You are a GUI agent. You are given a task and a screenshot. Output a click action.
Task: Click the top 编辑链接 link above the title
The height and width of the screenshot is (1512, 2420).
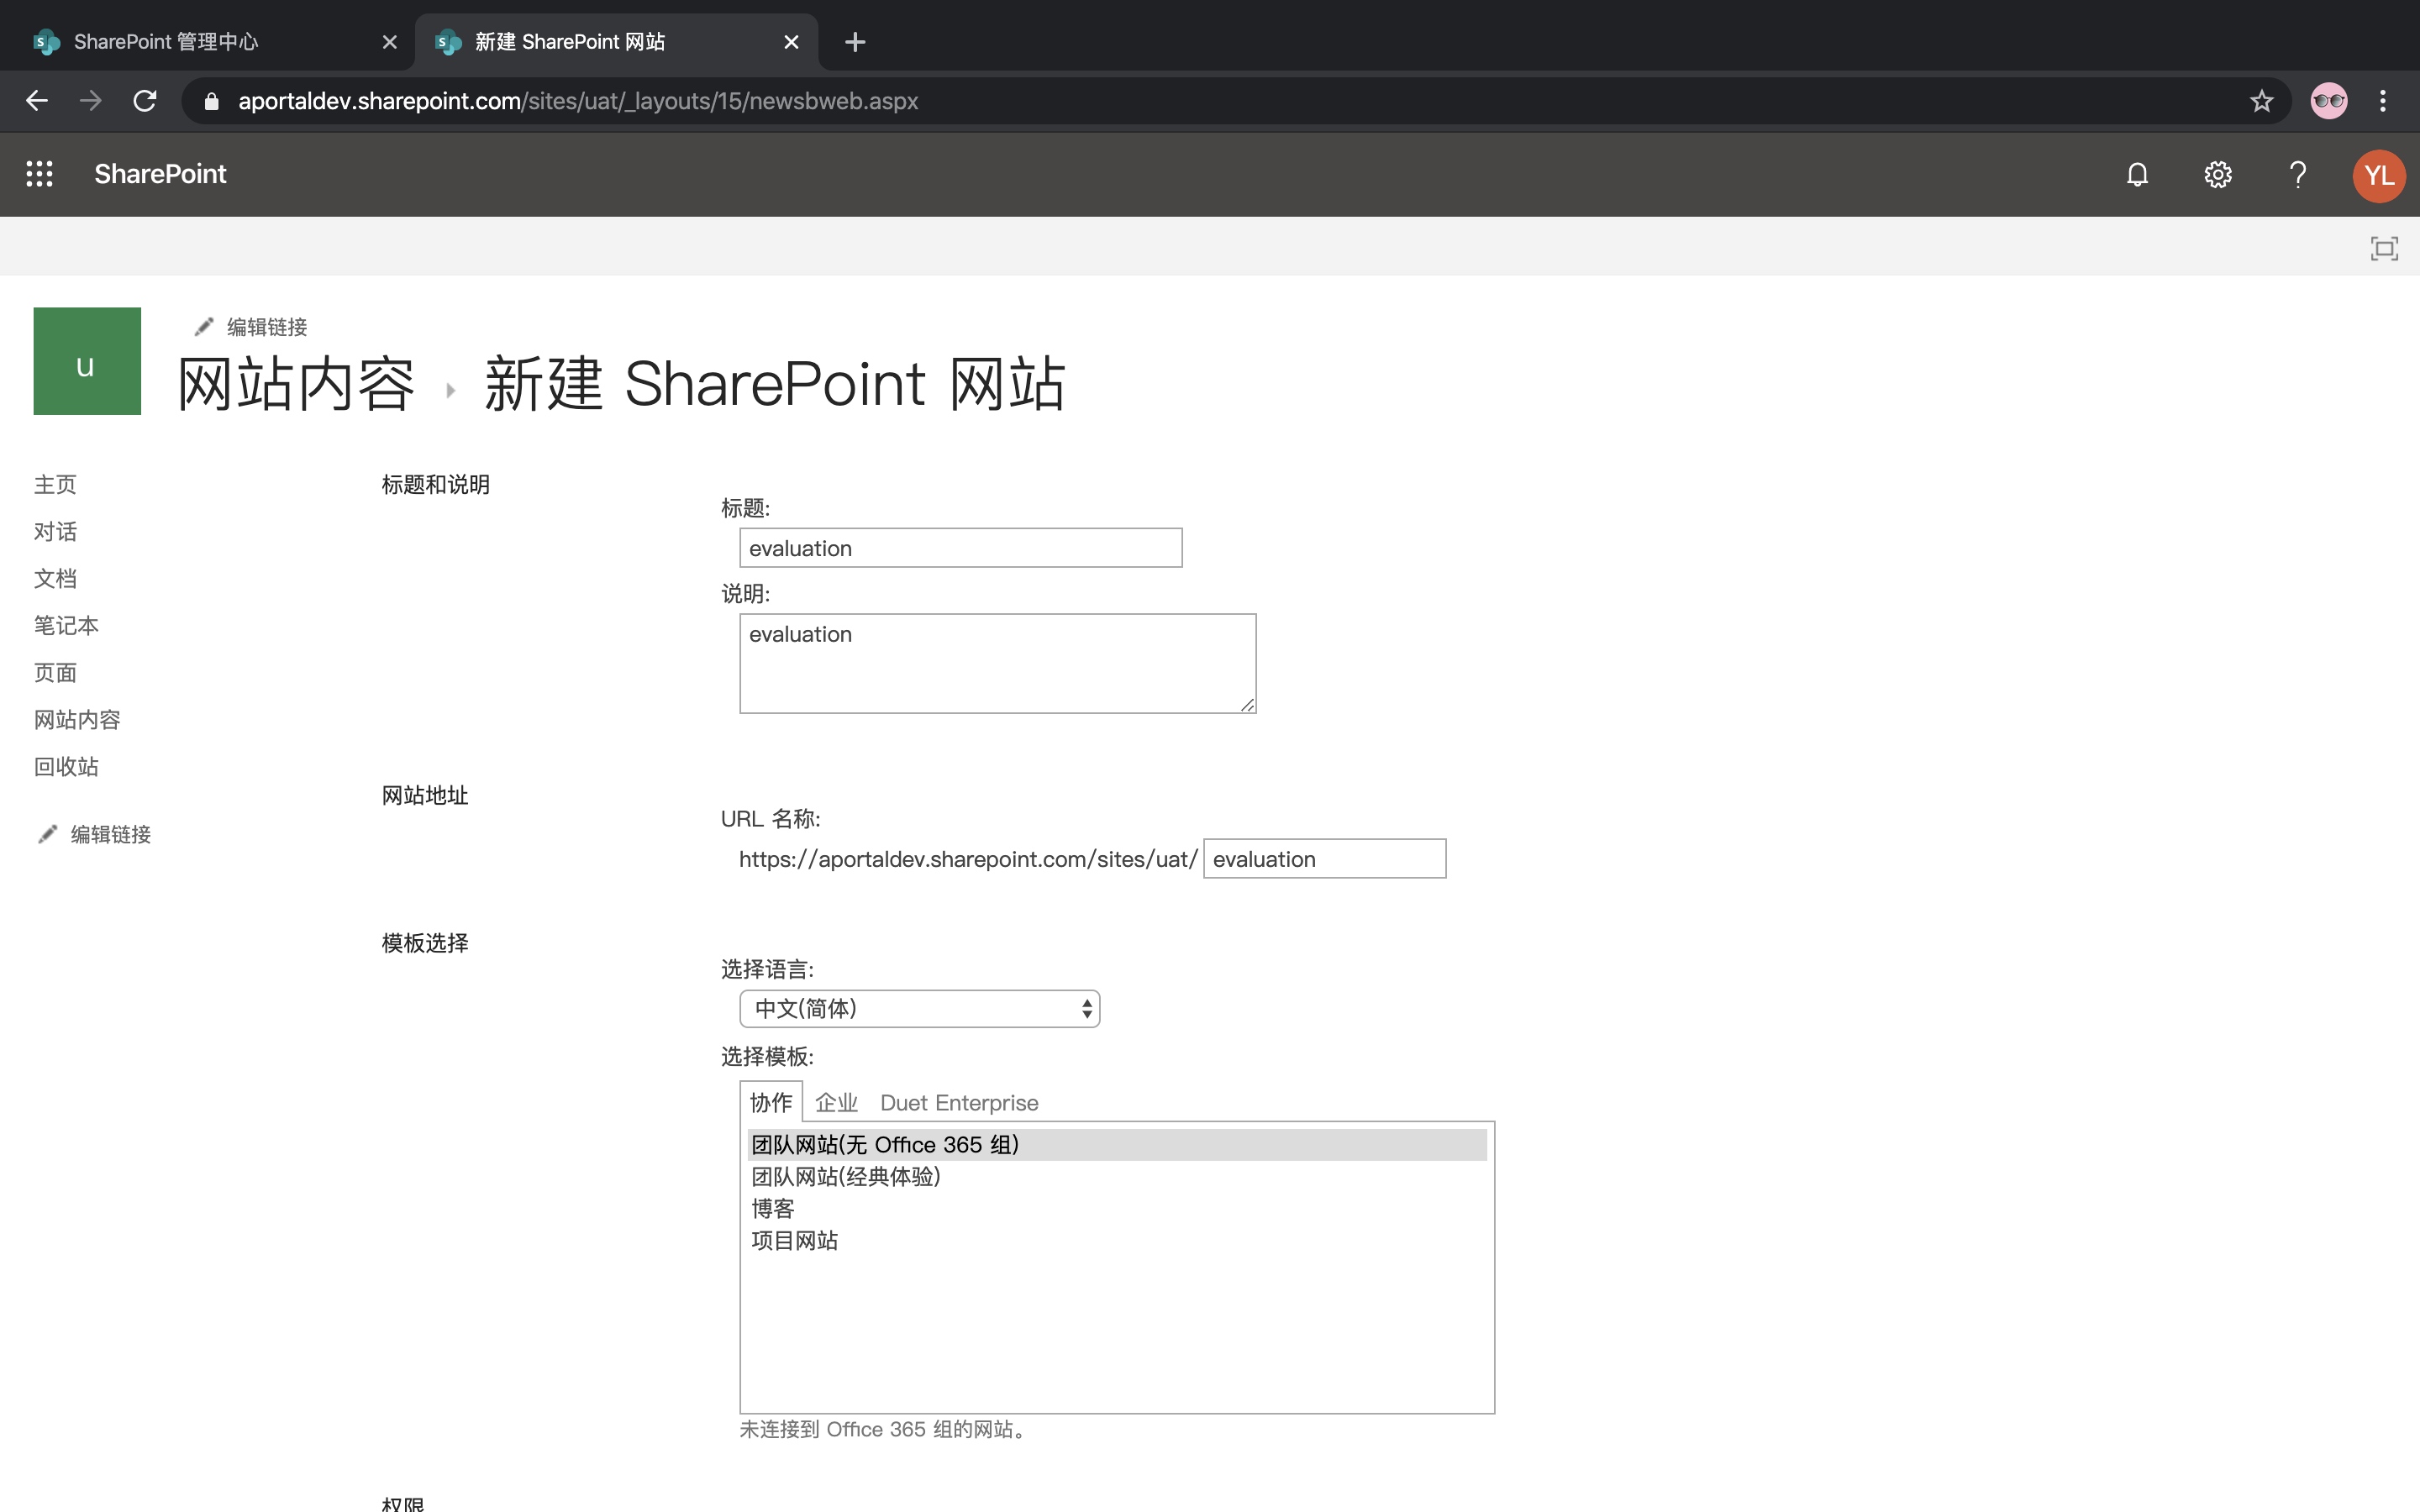[267, 327]
